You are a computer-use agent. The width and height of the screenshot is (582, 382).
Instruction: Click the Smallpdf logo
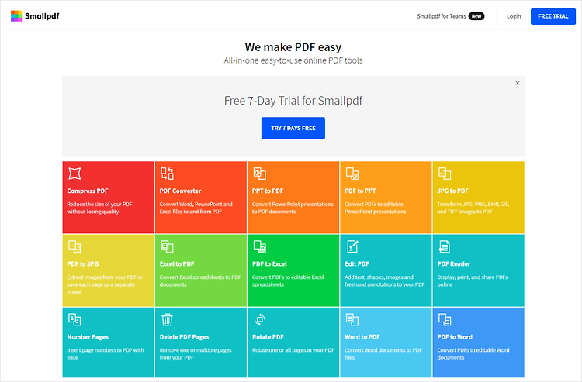coord(35,16)
